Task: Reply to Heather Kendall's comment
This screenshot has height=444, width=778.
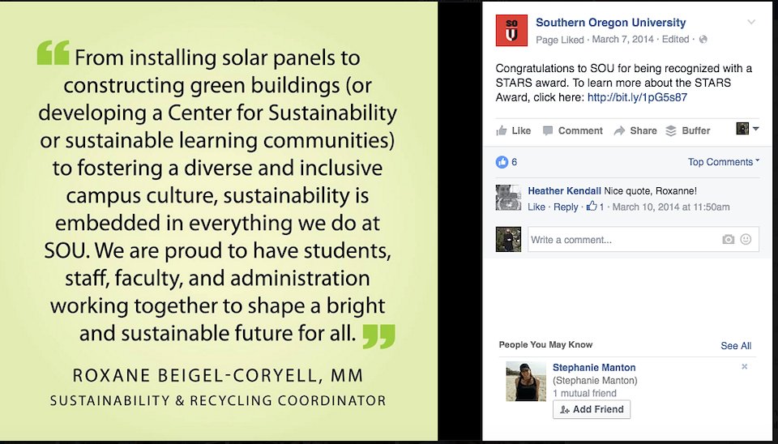Action: coord(566,207)
